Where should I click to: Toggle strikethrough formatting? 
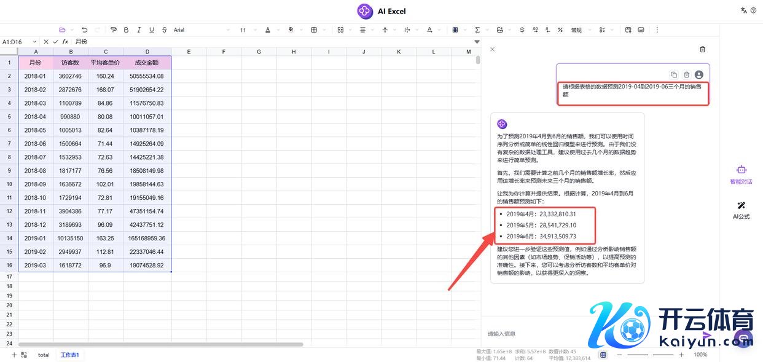164,30
